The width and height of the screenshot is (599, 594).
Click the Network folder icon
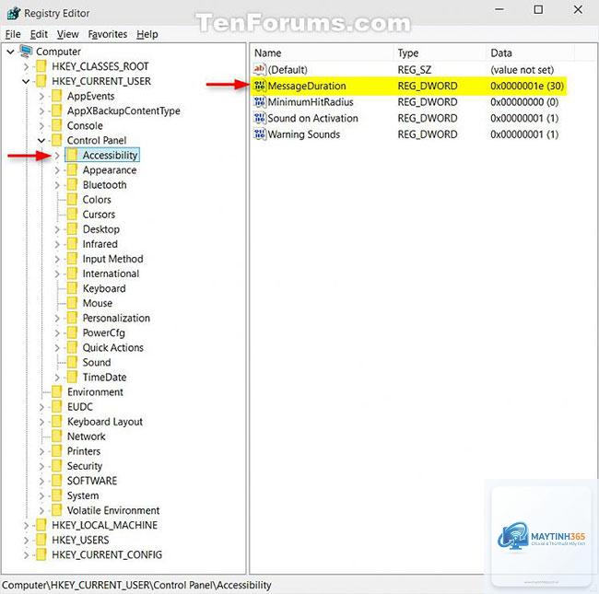click(x=56, y=437)
